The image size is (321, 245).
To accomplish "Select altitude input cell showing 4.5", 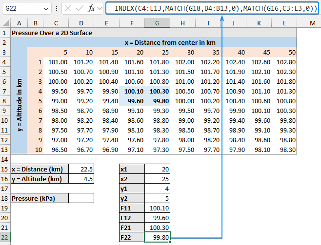I will [x=81, y=179].
